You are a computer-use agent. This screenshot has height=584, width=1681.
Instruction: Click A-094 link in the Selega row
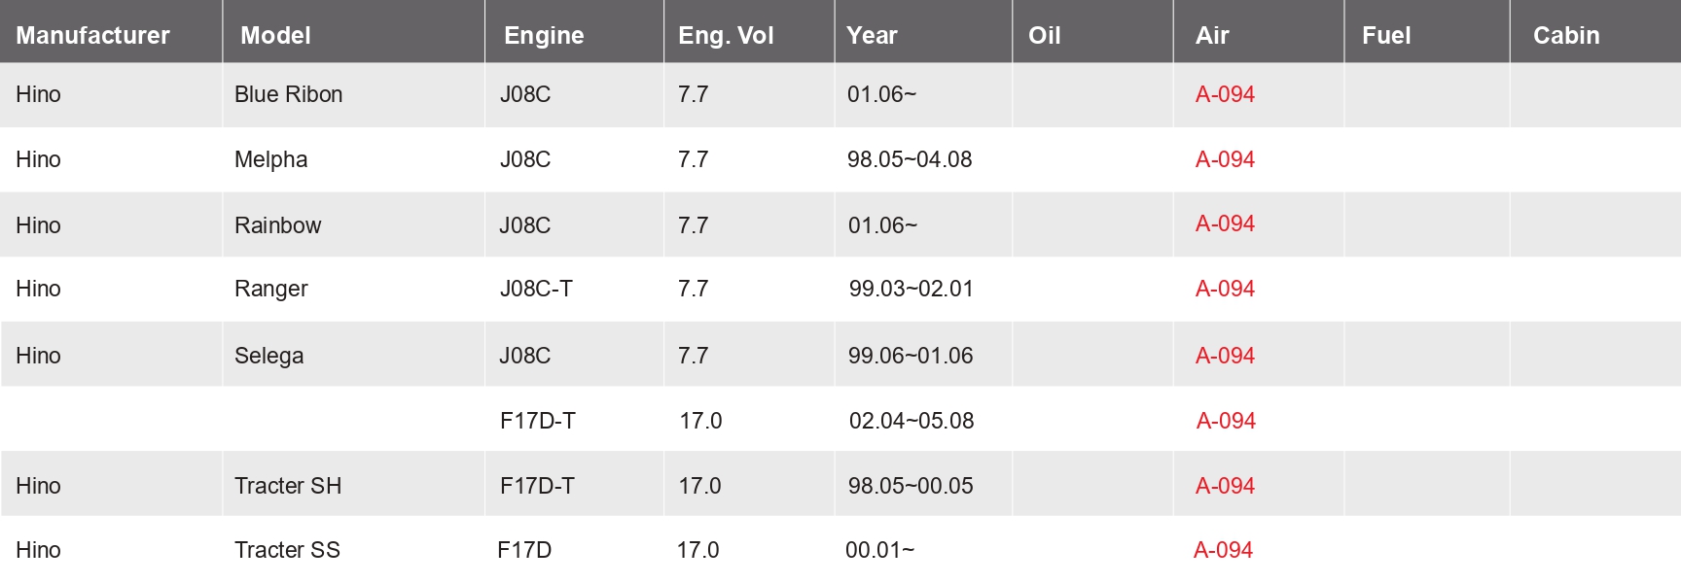click(x=1225, y=356)
